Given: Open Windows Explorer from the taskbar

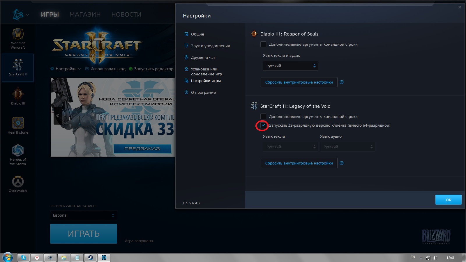Looking at the screenshot, I should coord(64,258).
